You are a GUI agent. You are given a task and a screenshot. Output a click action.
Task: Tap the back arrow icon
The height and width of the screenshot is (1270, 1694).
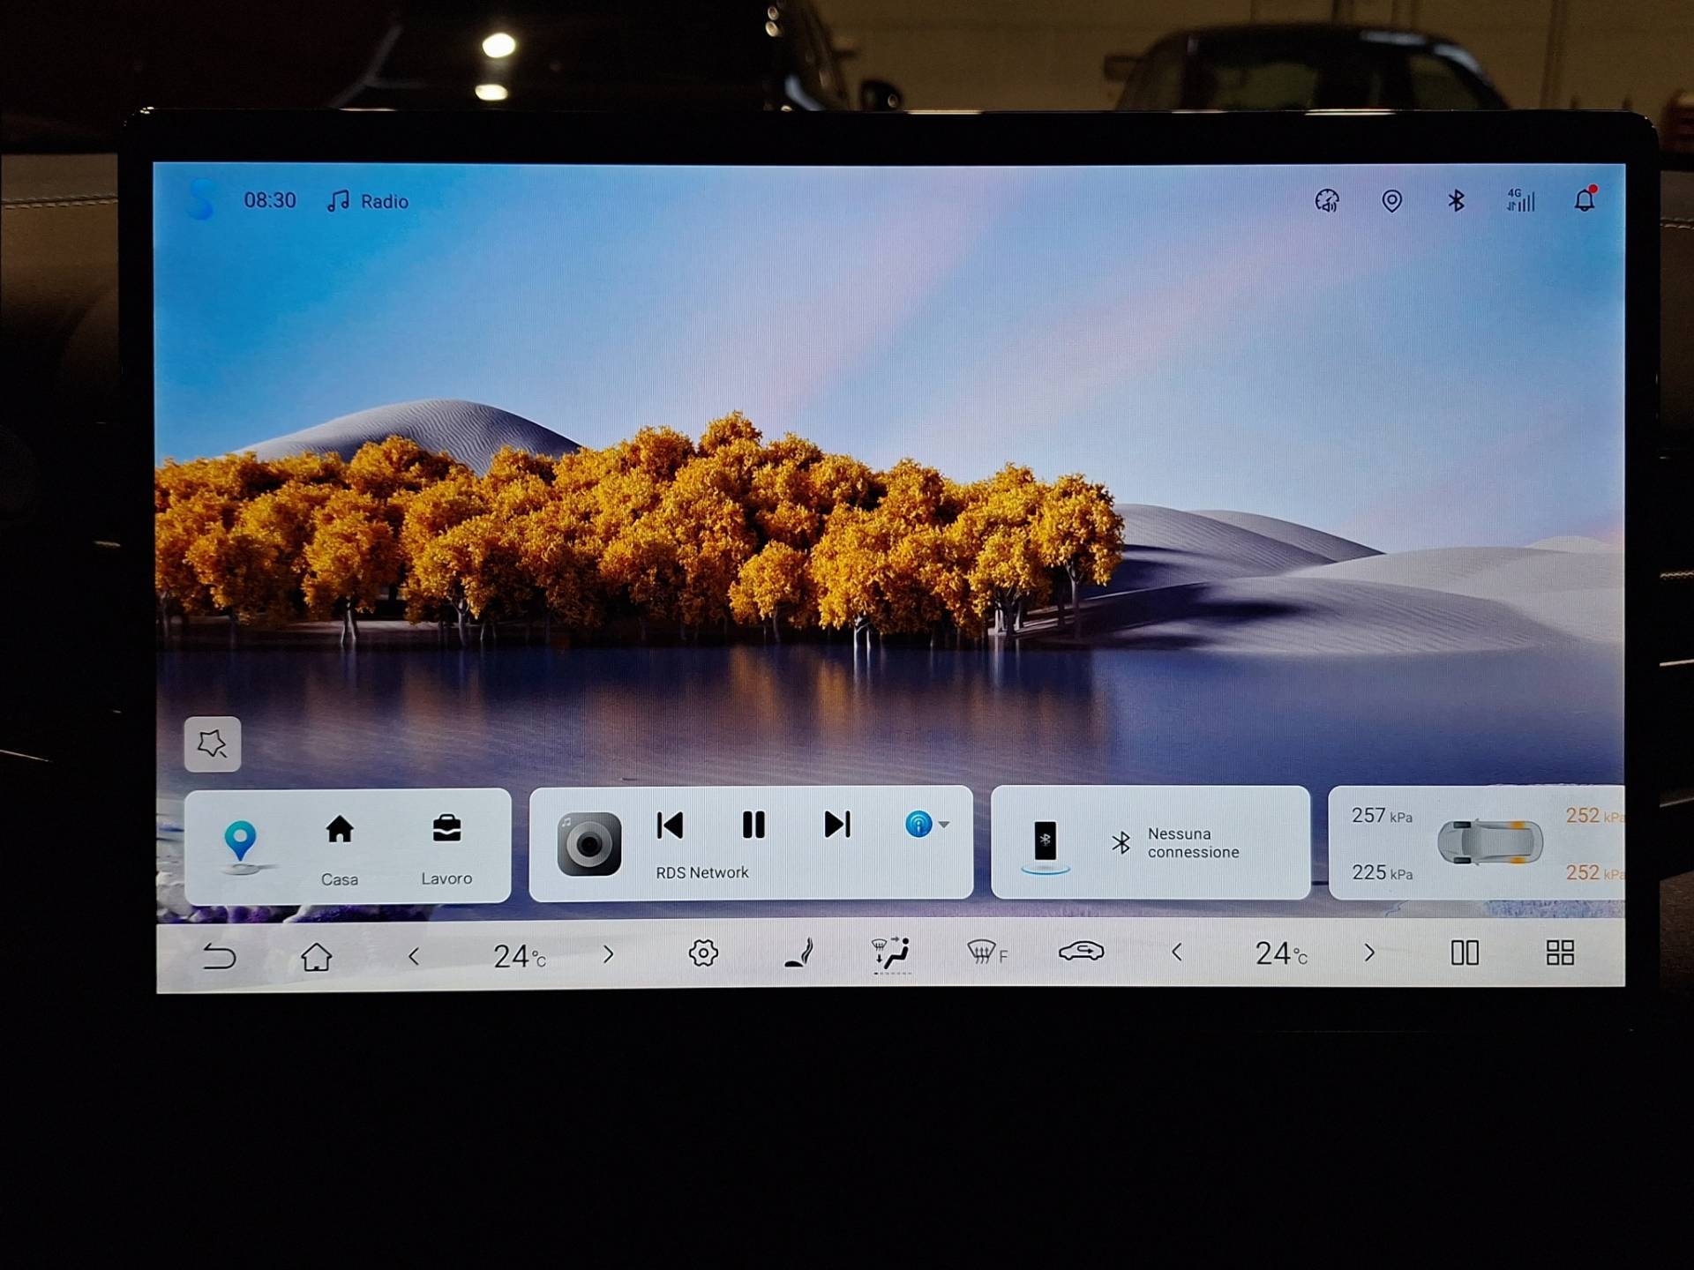(219, 956)
